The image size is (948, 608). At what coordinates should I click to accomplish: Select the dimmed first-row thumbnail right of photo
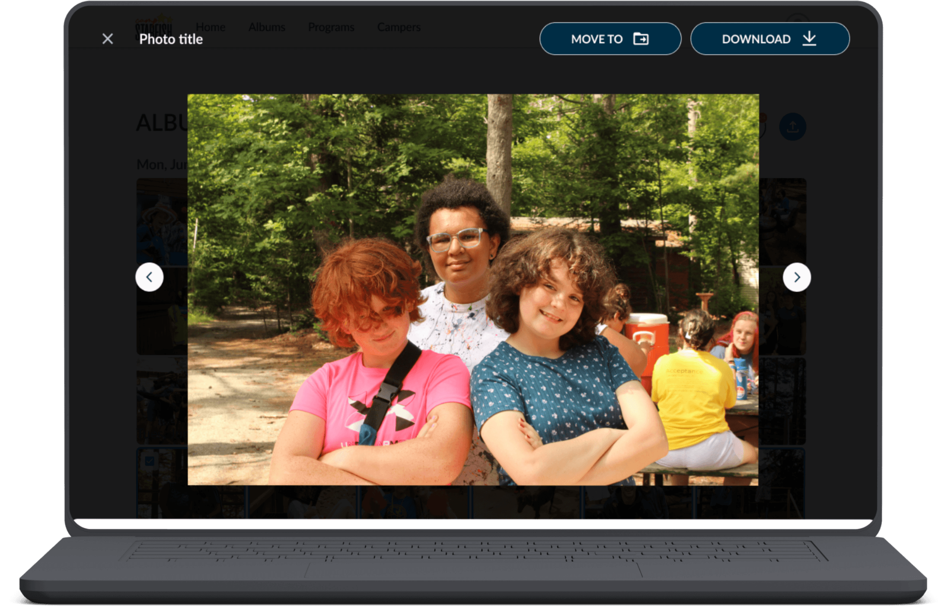pyautogui.click(x=782, y=221)
